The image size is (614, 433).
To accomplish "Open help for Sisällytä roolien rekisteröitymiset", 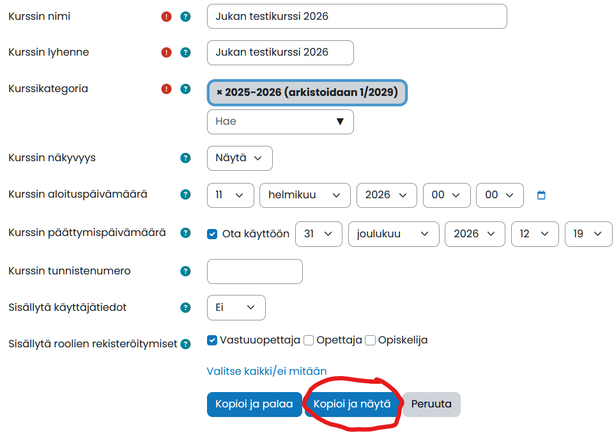I will (185, 344).
